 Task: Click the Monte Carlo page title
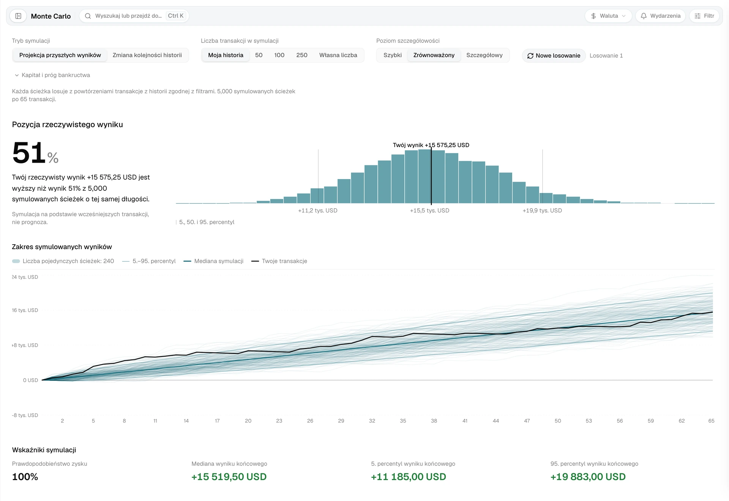(x=51, y=16)
